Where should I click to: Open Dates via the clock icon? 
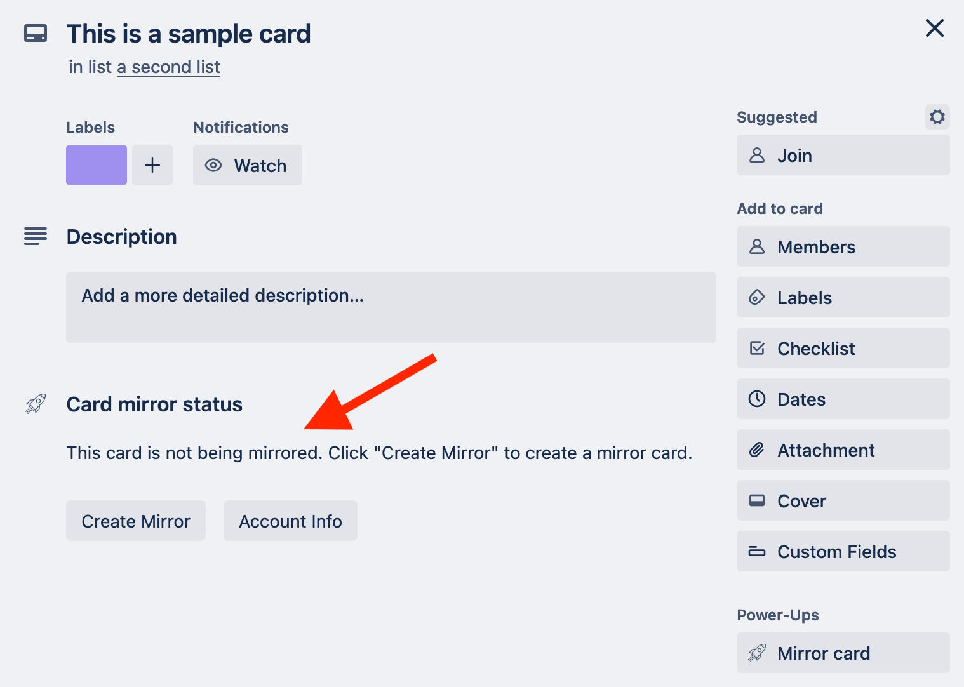(757, 399)
